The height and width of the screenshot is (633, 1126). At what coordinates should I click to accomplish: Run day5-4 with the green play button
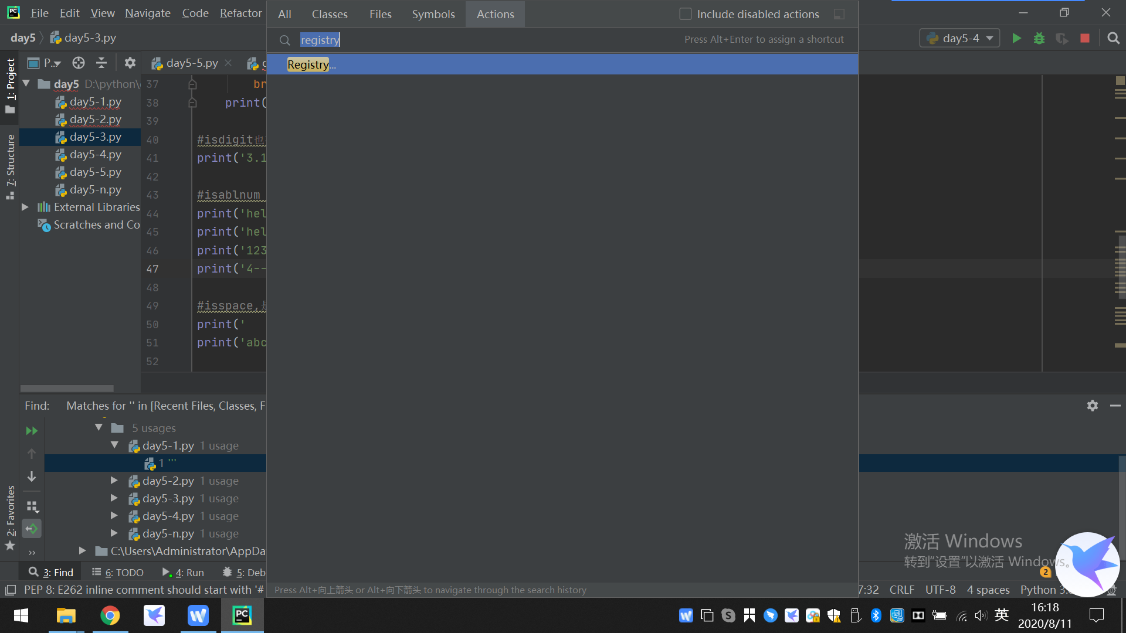pyautogui.click(x=1016, y=38)
